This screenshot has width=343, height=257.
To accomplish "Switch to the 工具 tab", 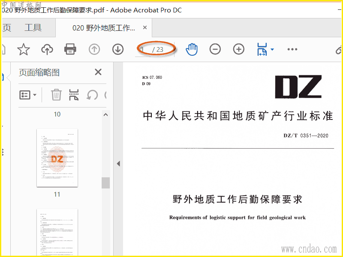I will [x=33, y=28].
